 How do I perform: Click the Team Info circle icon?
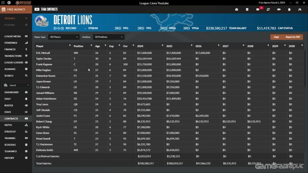[x=26, y=151]
